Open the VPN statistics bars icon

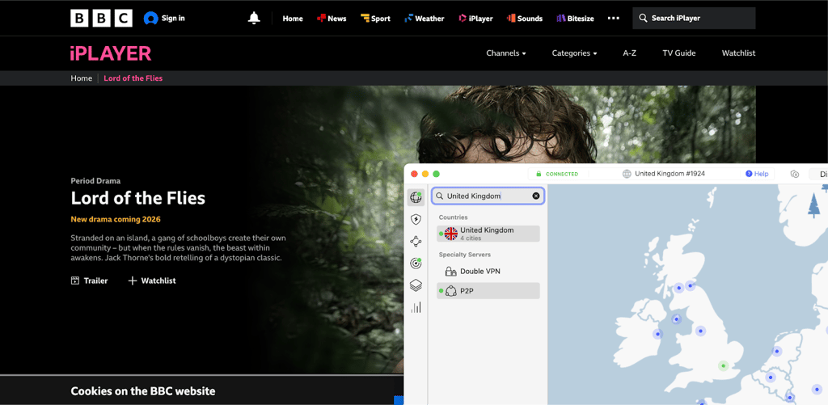coord(416,307)
